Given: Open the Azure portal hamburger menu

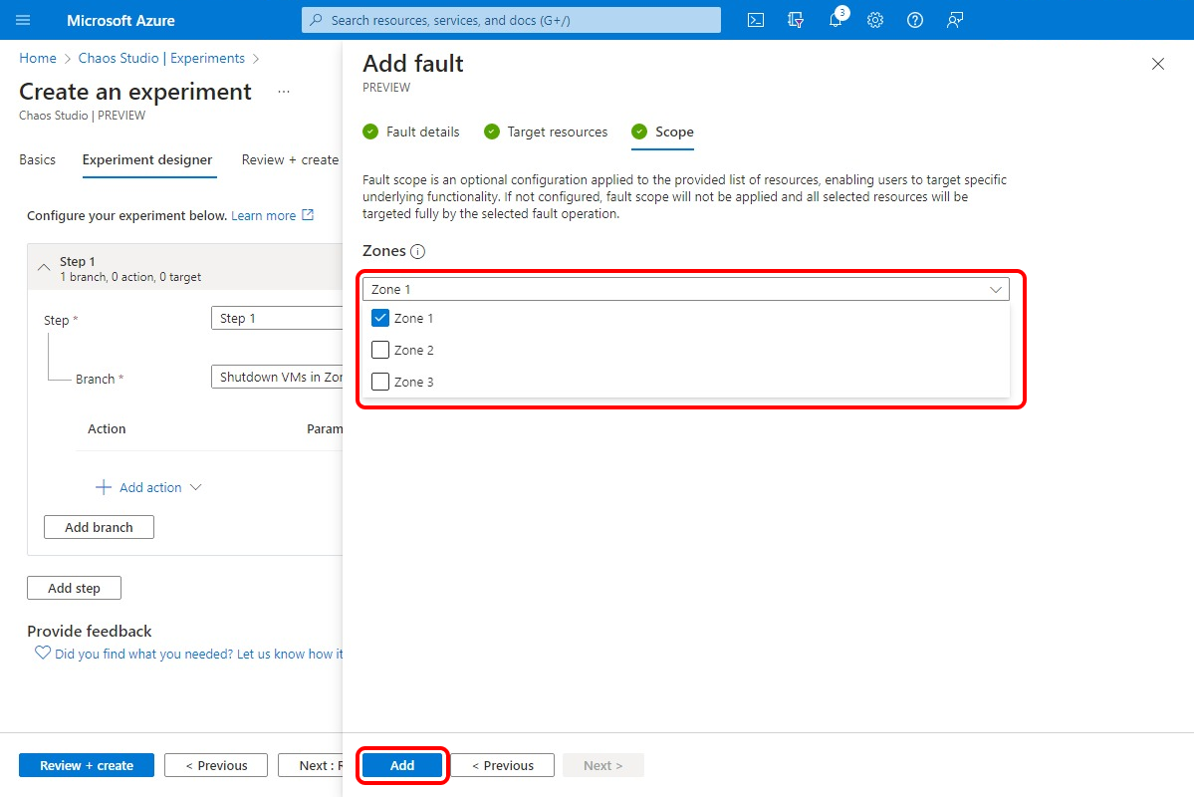Looking at the screenshot, I should (x=24, y=20).
